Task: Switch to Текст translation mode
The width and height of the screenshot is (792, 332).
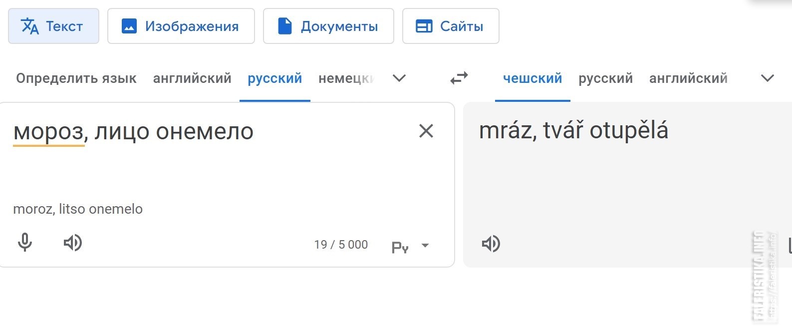Action: click(53, 26)
